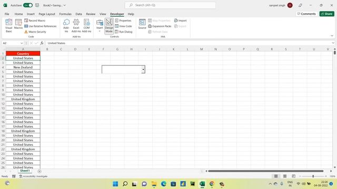The height and width of the screenshot is (189, 337).
Task: Click the sanjeet singh account avatar
Action: coord(290,5)
